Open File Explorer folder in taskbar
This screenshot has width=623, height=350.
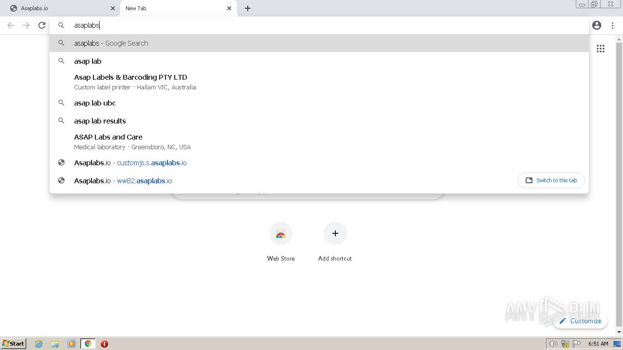point(55,344)
